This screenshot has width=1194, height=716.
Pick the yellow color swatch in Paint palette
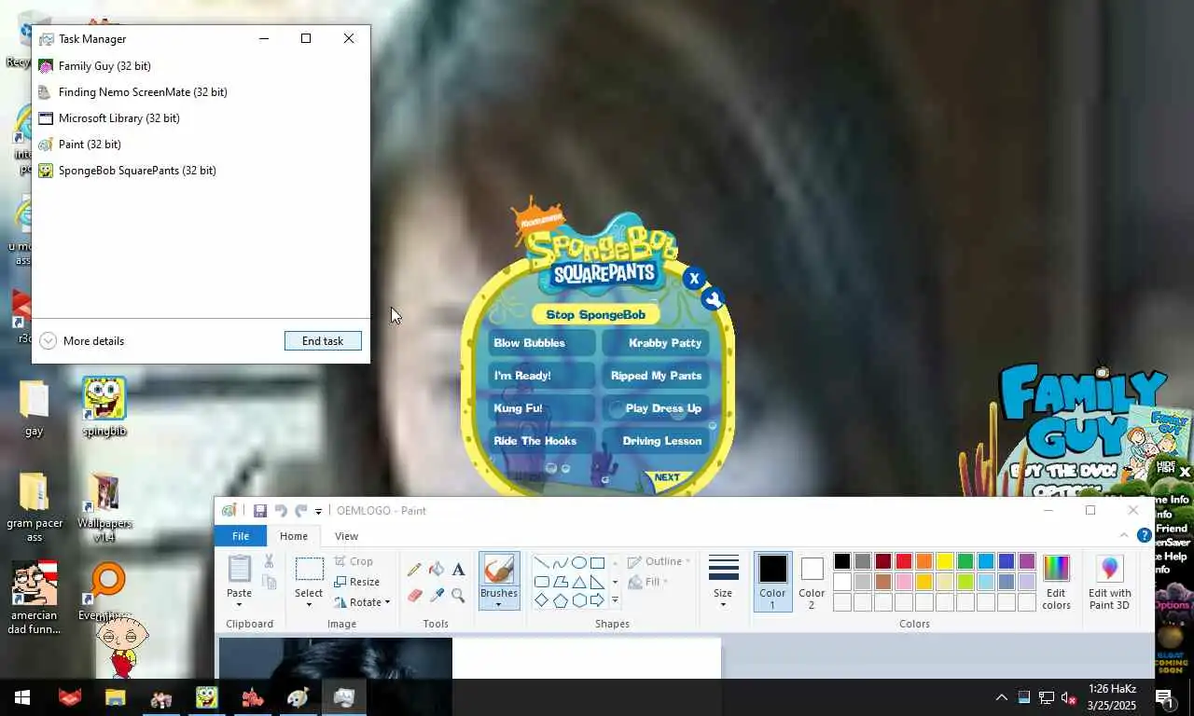tap(945, 561)
